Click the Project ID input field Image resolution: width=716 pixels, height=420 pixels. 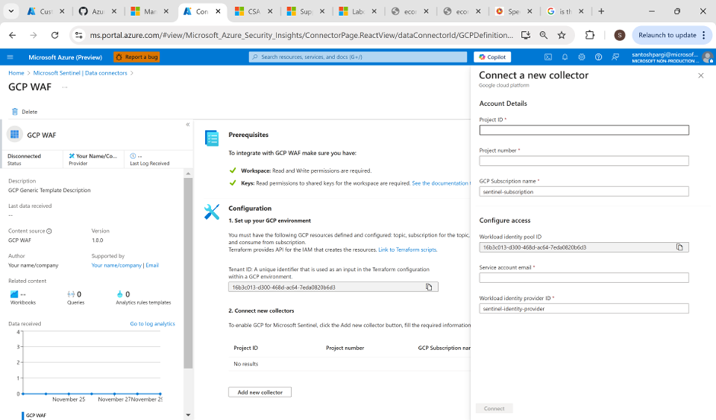click(x=584, y=130)
